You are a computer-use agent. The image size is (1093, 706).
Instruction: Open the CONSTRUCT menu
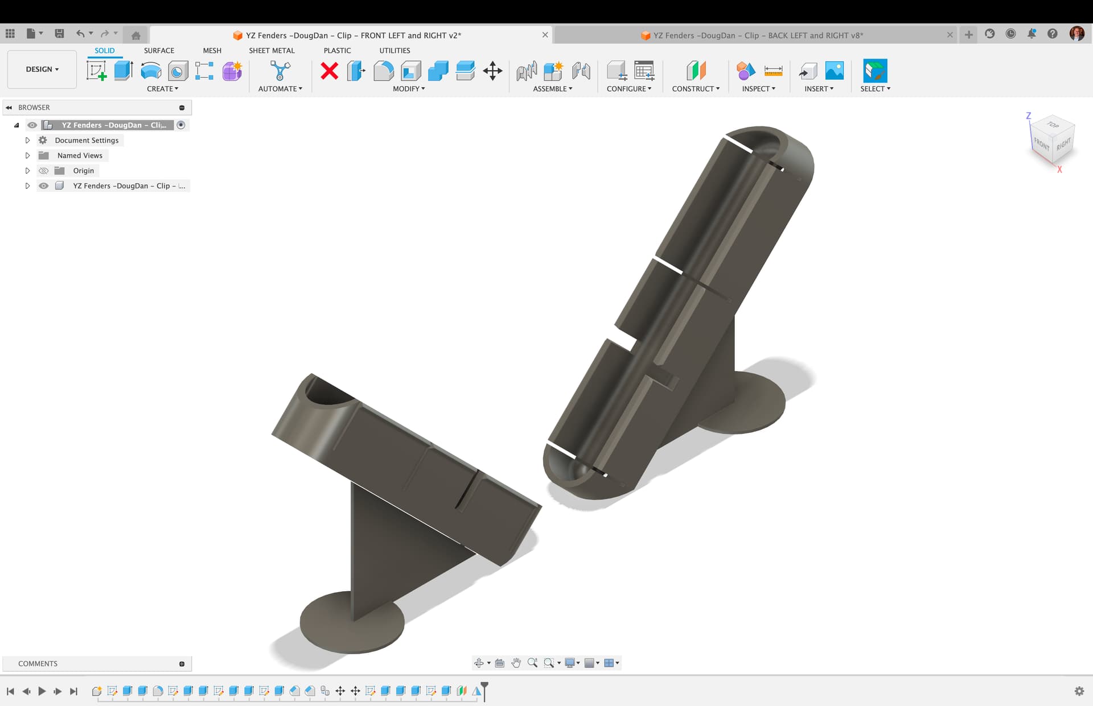pyautogui.click(x=696, y=89)
